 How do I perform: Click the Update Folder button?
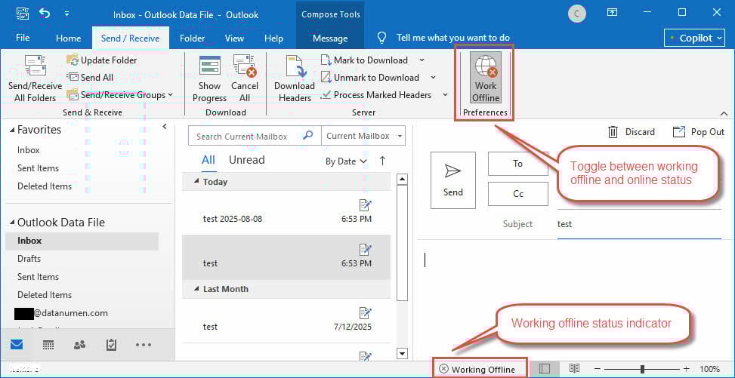(x=102, y=60)
